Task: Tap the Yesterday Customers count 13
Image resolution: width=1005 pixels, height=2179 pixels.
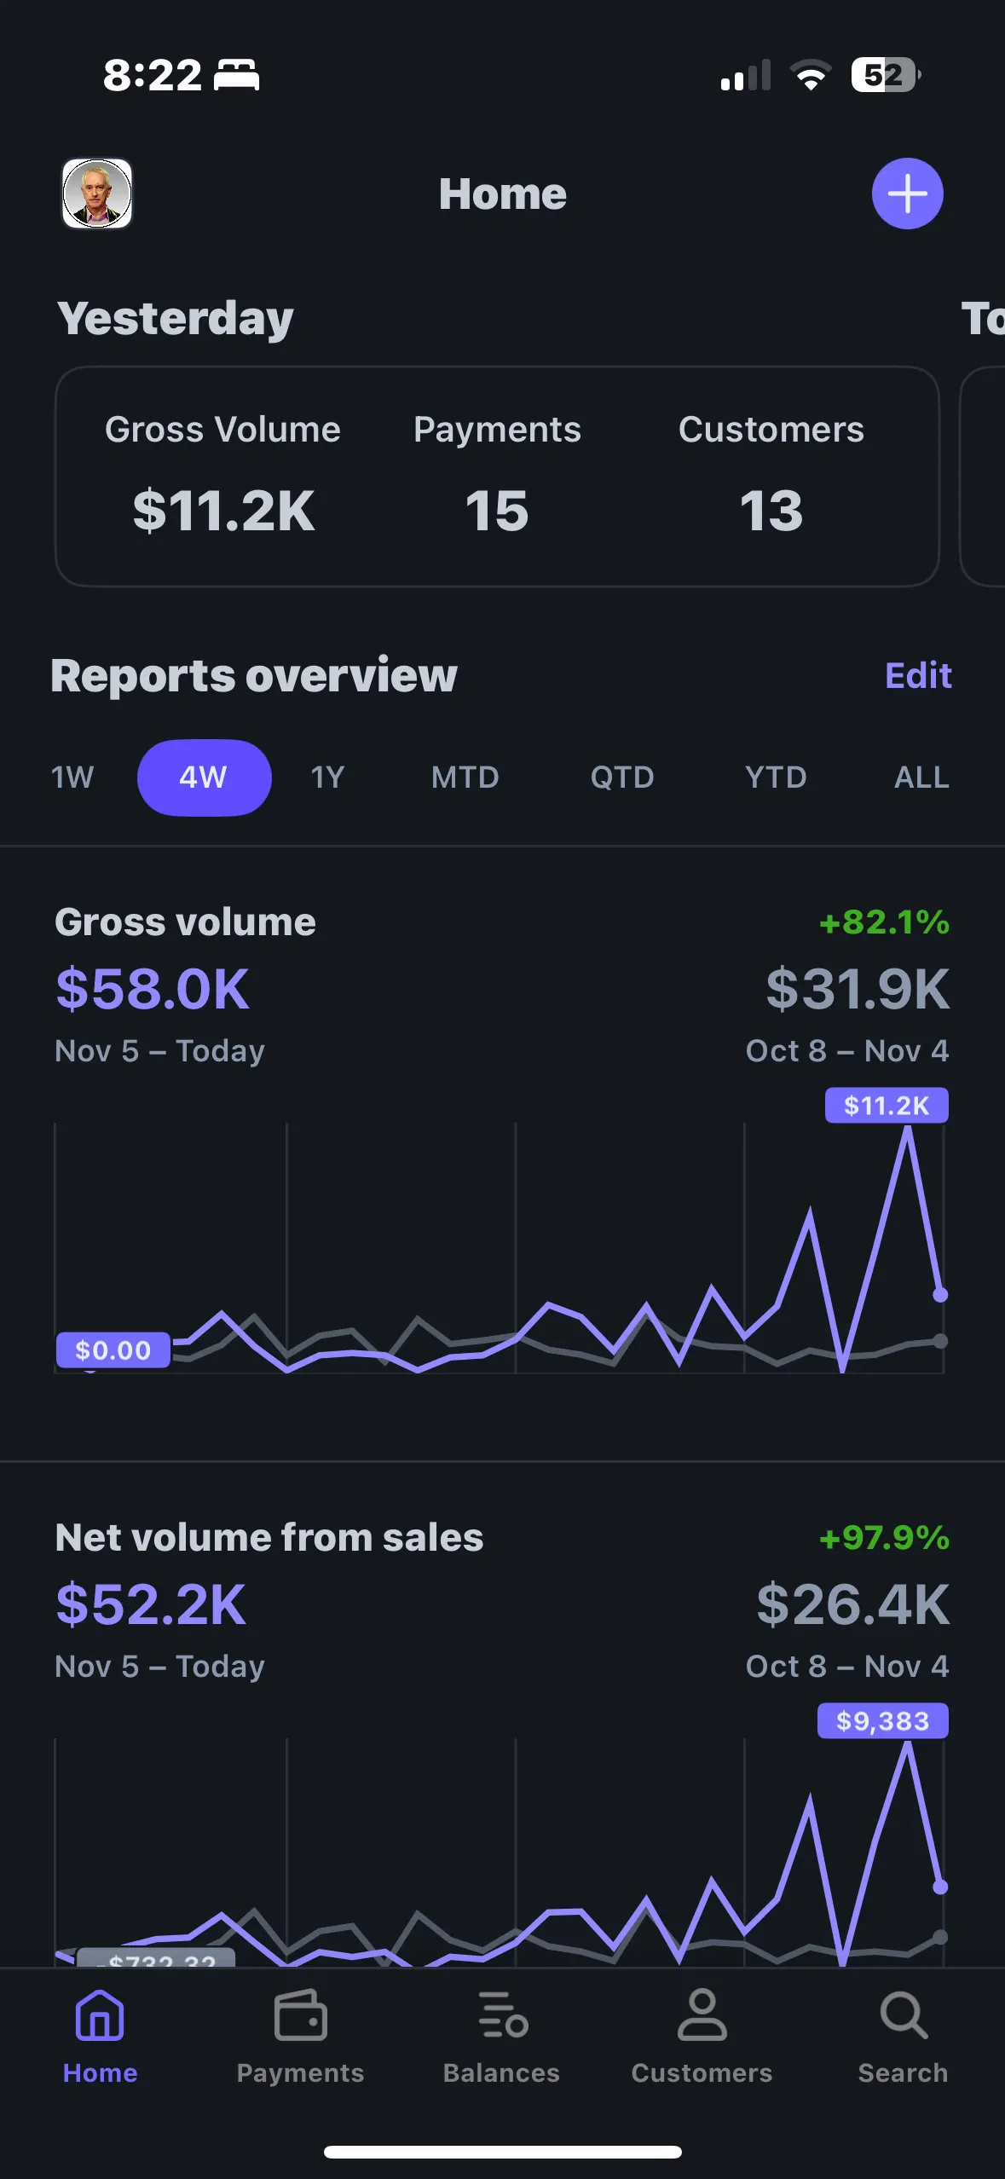Action: click(x=771, y=511)
